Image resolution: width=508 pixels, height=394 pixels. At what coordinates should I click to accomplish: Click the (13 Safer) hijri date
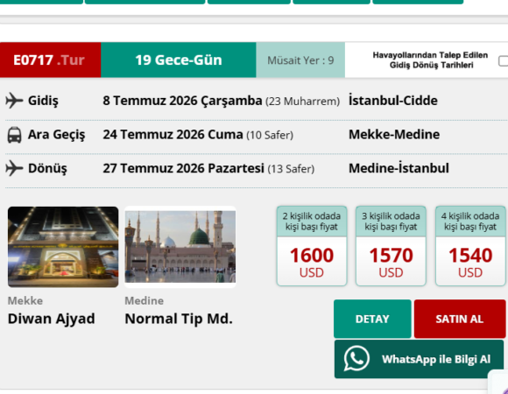click(x=291, y=169)
